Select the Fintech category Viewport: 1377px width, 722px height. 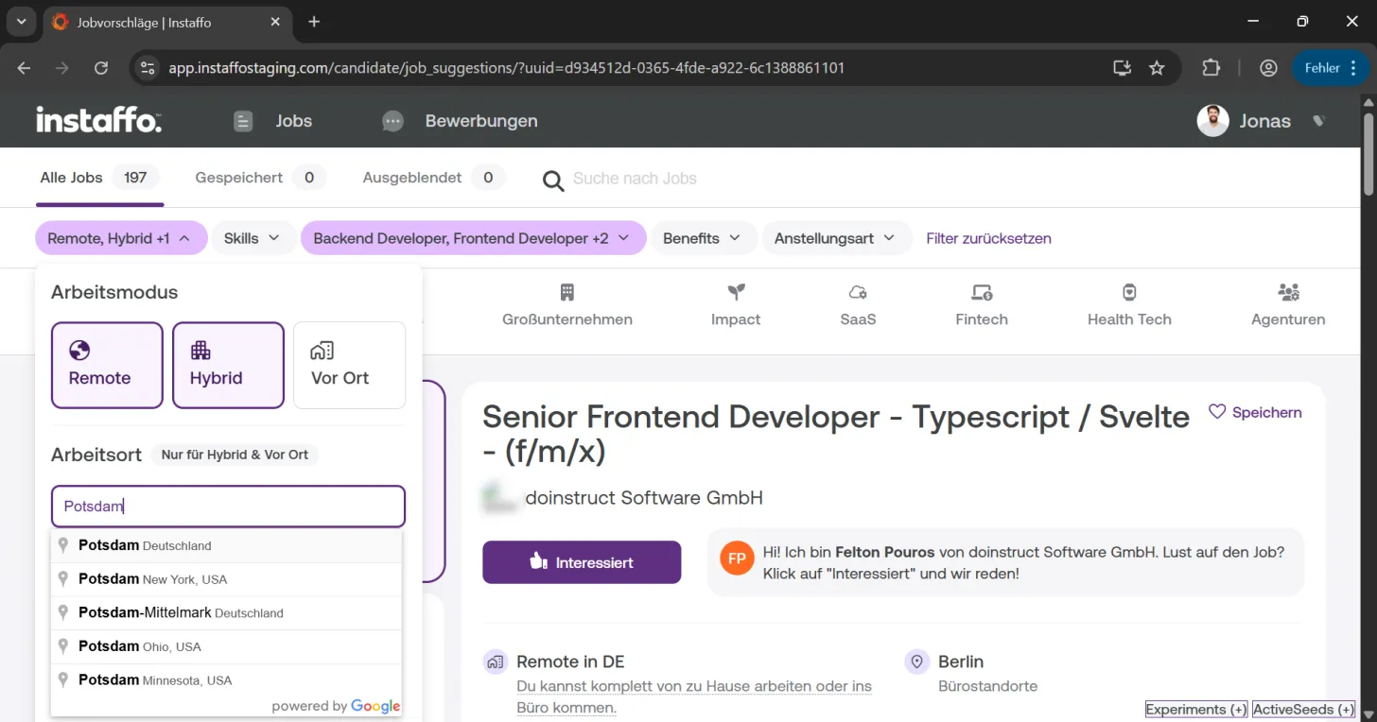pos(982,304)
